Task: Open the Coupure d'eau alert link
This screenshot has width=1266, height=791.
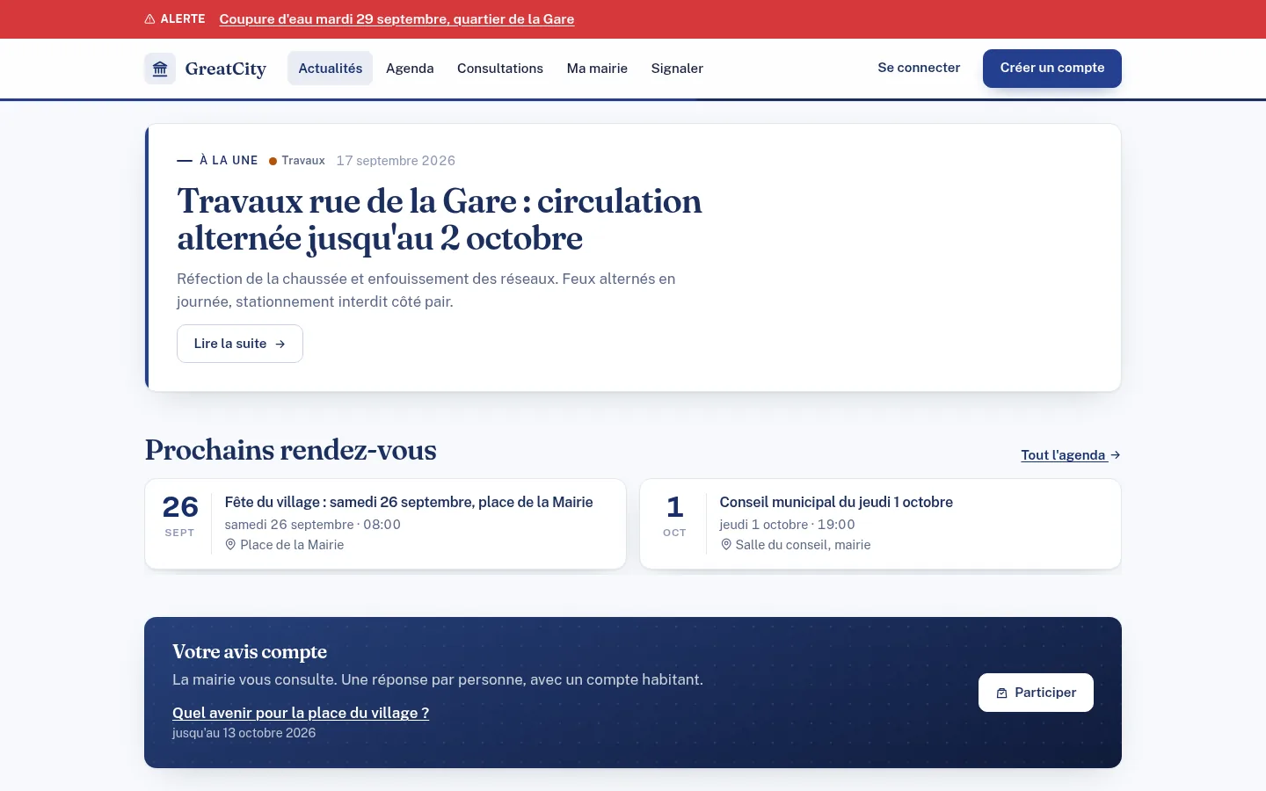Action: (397, 19)
